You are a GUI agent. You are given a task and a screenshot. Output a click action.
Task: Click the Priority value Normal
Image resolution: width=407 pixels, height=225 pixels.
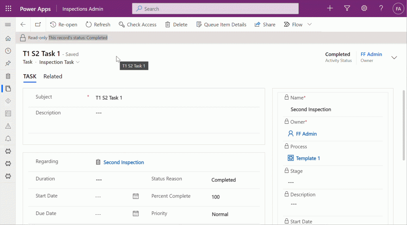(x=220, y=214)
